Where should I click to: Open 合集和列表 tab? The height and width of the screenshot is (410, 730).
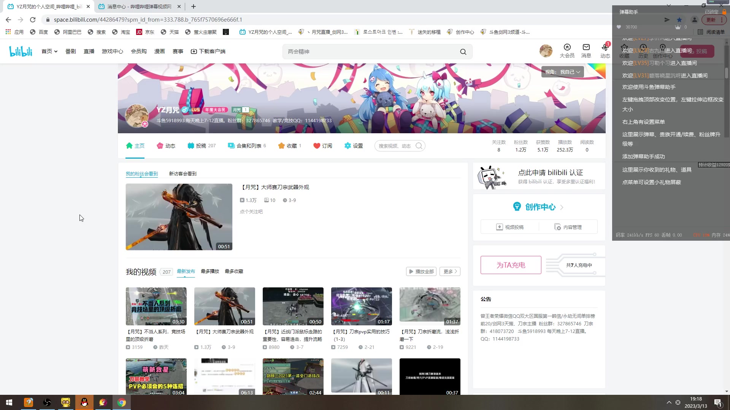[247, 146]
